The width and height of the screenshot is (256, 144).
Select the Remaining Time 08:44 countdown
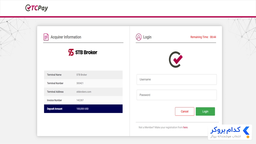click(x=203, y=37)
